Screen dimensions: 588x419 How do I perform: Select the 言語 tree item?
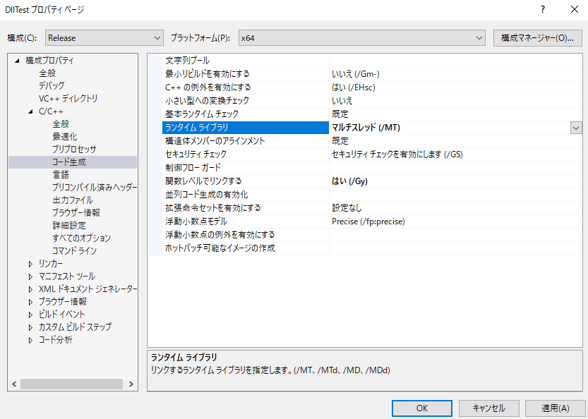(61, 175)
